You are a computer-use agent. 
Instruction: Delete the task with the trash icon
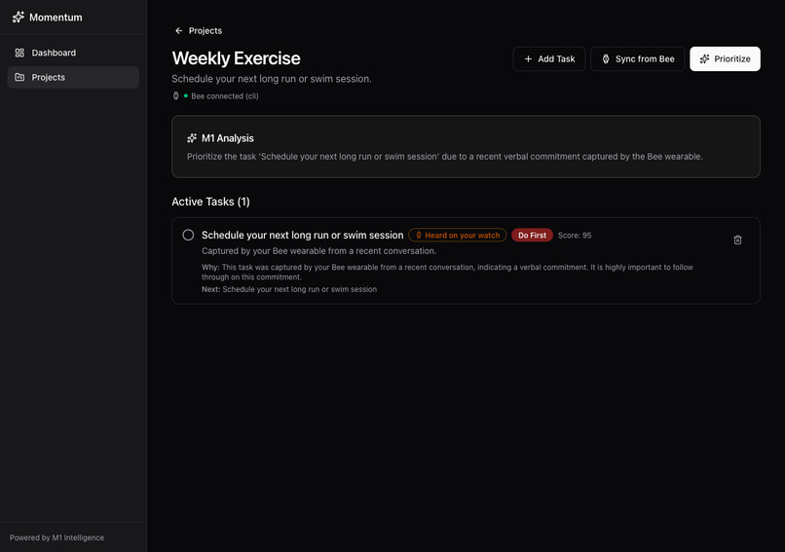click(x=737, y=239)
